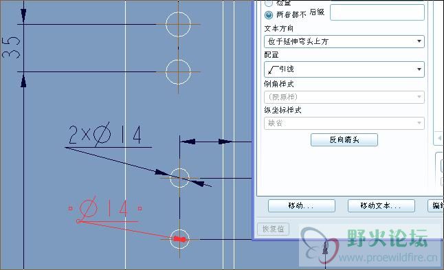Expand the 配置 dropdown showing 引线
This screenshot has height=270, width=444.
pyautogui.click(x=344, y=69)
